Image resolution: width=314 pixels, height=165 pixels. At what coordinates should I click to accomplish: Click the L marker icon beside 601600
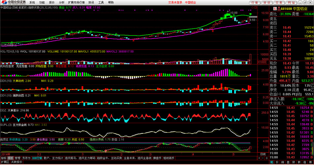coord(275,9)
